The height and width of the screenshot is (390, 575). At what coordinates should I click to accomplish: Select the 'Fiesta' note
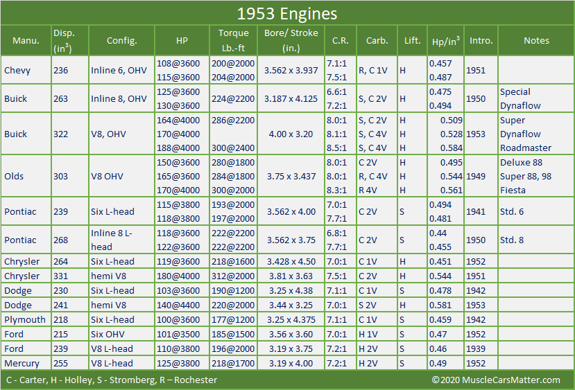coord(513,190)
